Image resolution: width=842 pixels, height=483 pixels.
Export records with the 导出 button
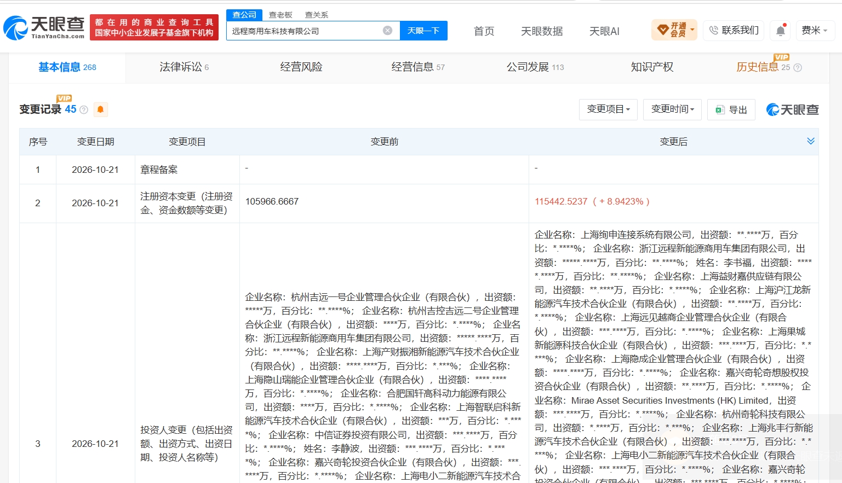(731, 110)
